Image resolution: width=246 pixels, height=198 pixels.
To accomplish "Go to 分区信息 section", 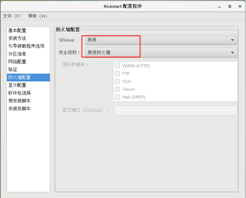I will point(28,54).
